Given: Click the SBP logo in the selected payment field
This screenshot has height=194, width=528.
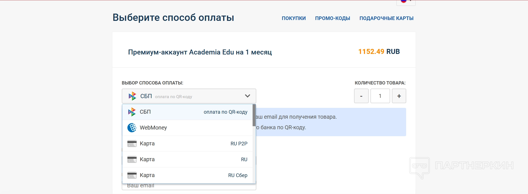Looking at the screenshot, I should 132,96.
